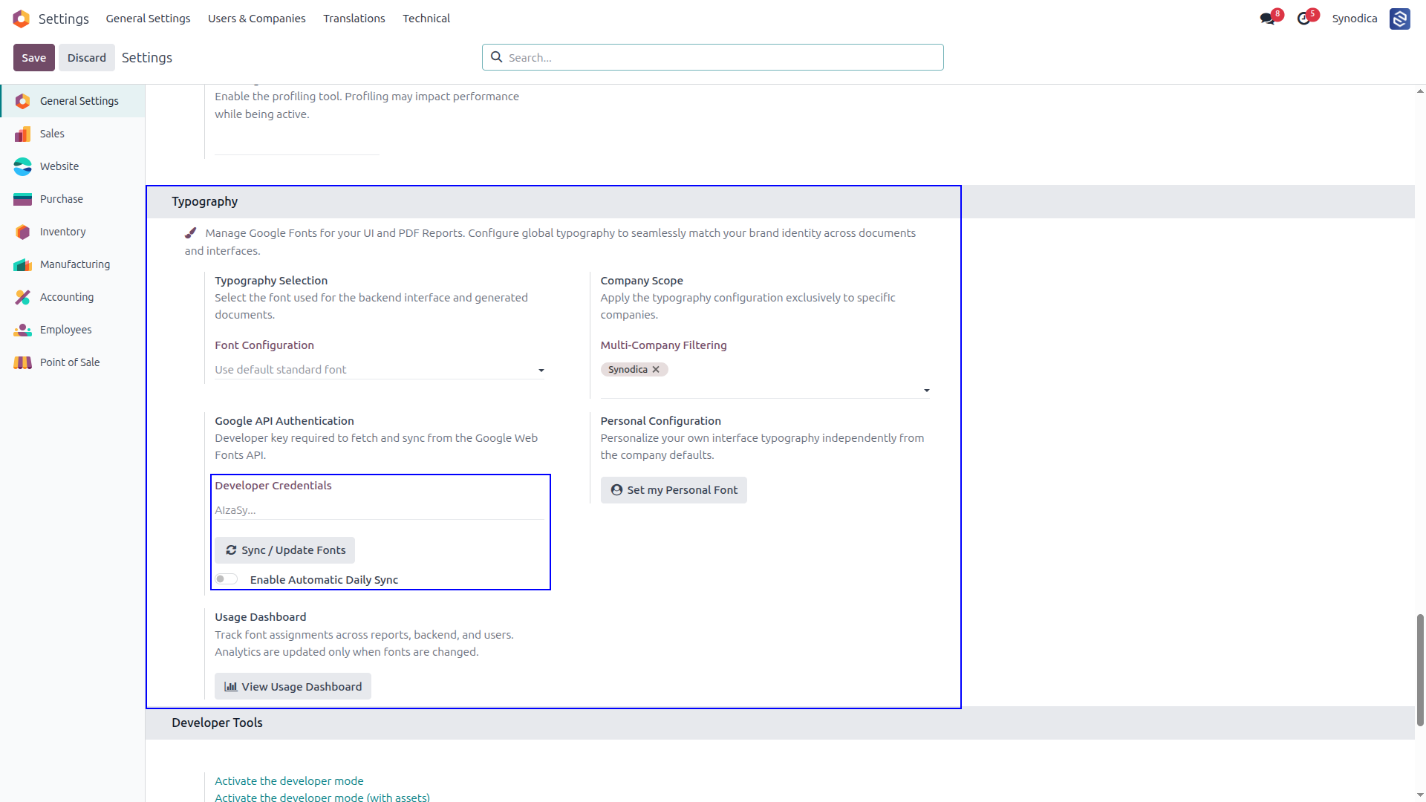Open Accounting settings icon in sidebar
Screen dimensions: 1426x802
click(23, 297)
